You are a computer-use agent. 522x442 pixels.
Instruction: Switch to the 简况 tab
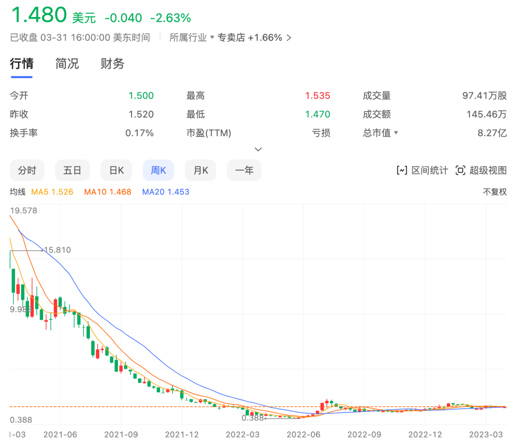[67, 64]
